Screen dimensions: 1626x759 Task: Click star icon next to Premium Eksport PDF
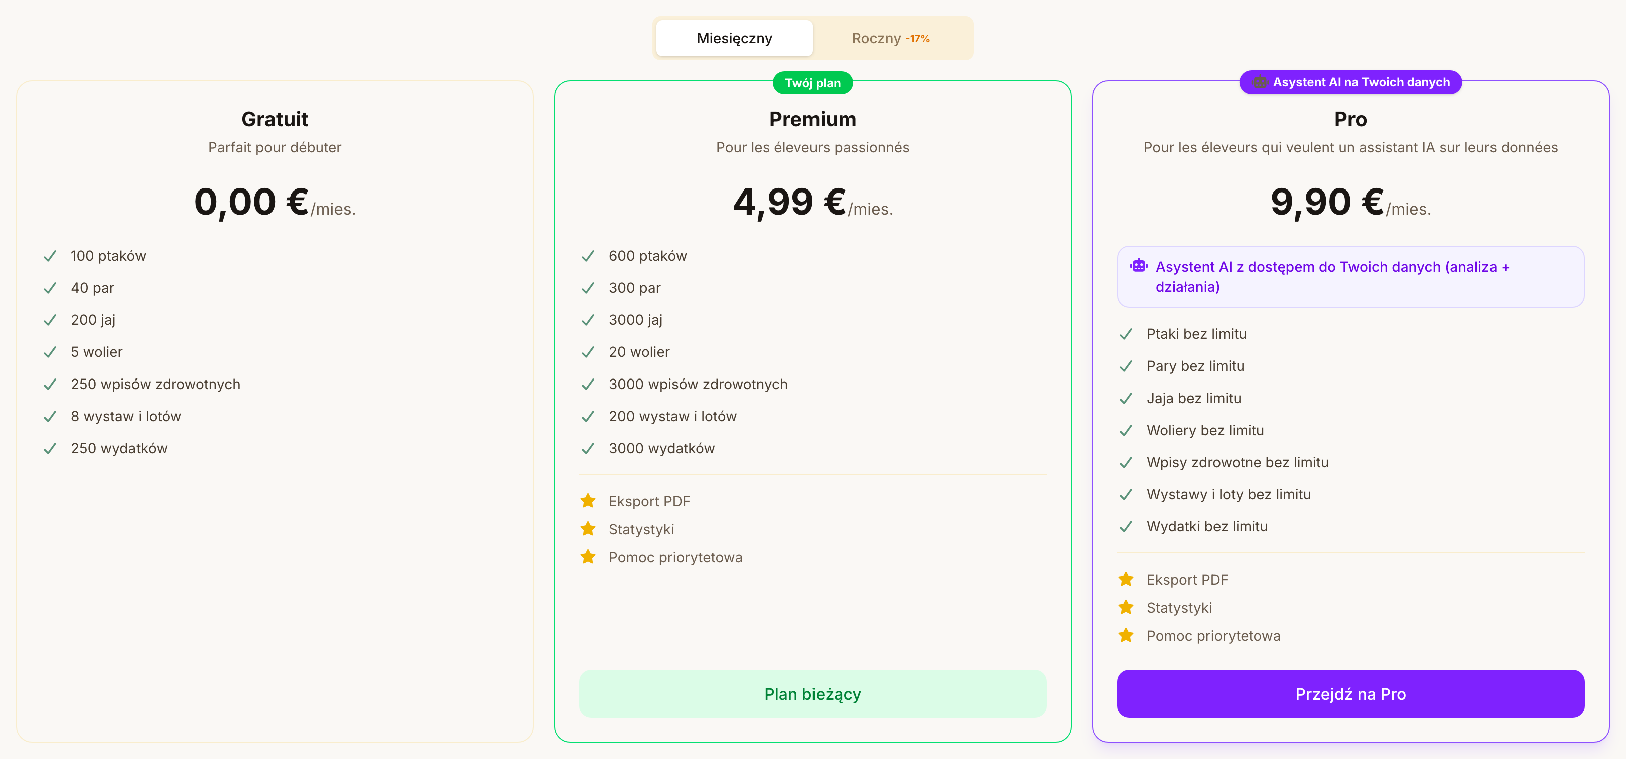[588, 500]
